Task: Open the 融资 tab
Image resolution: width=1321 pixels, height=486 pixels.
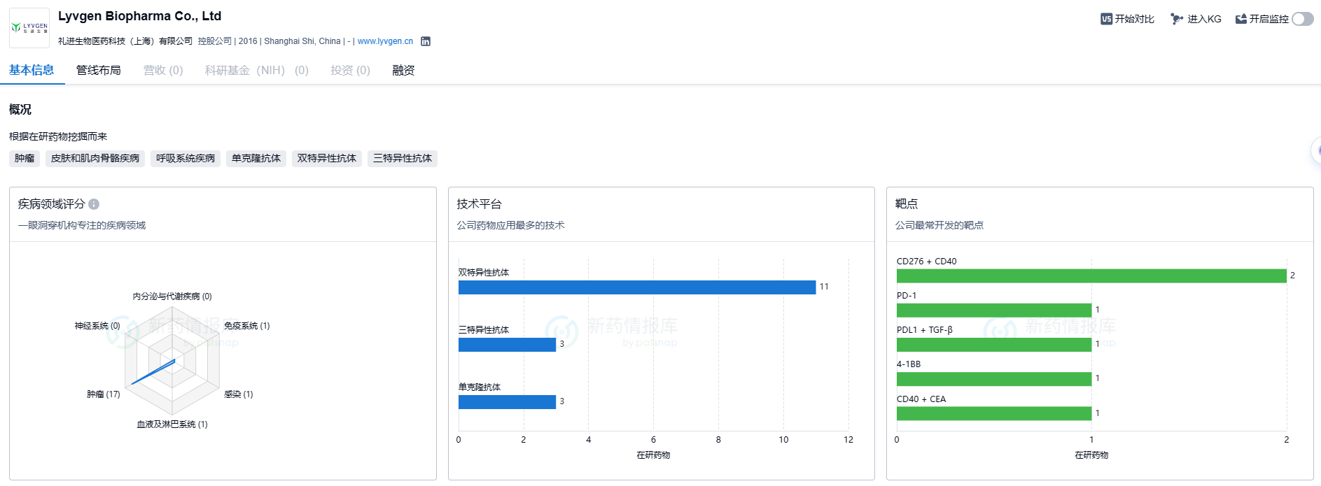Action: click(403, 70)
